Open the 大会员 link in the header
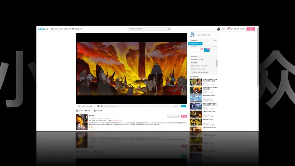 pyautogui.click(x=223, y=29)
